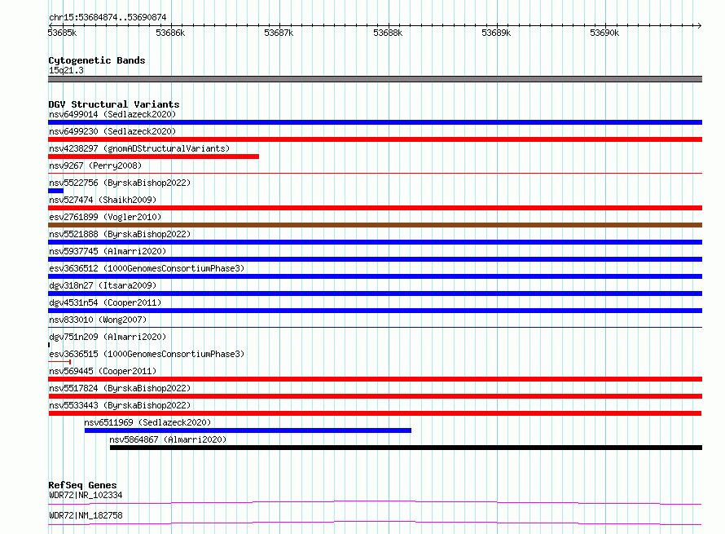Click the 53685k ruler label
Image resolution: width=725 pixels, height=534 pixels.
(x=62, y=33)
